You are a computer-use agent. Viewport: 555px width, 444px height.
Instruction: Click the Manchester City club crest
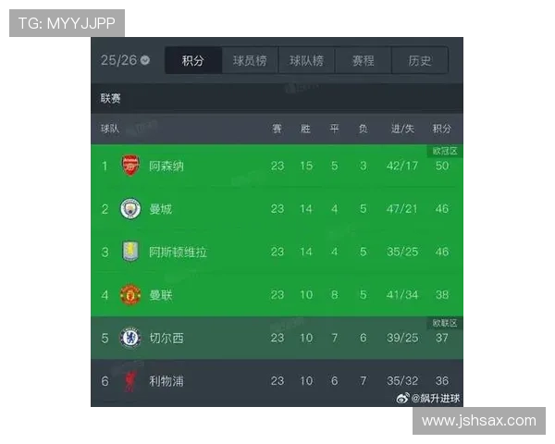[129, 209]
